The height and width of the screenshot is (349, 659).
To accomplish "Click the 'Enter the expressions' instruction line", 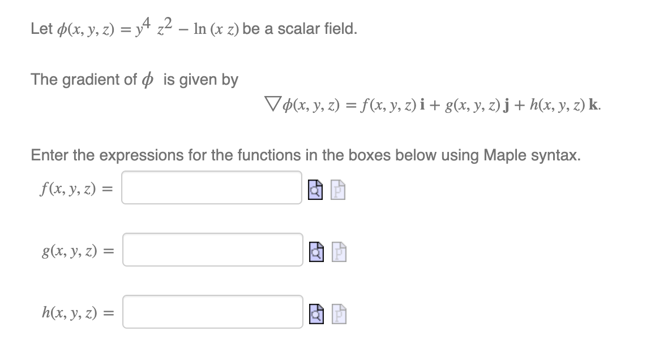I will (306, 155).
